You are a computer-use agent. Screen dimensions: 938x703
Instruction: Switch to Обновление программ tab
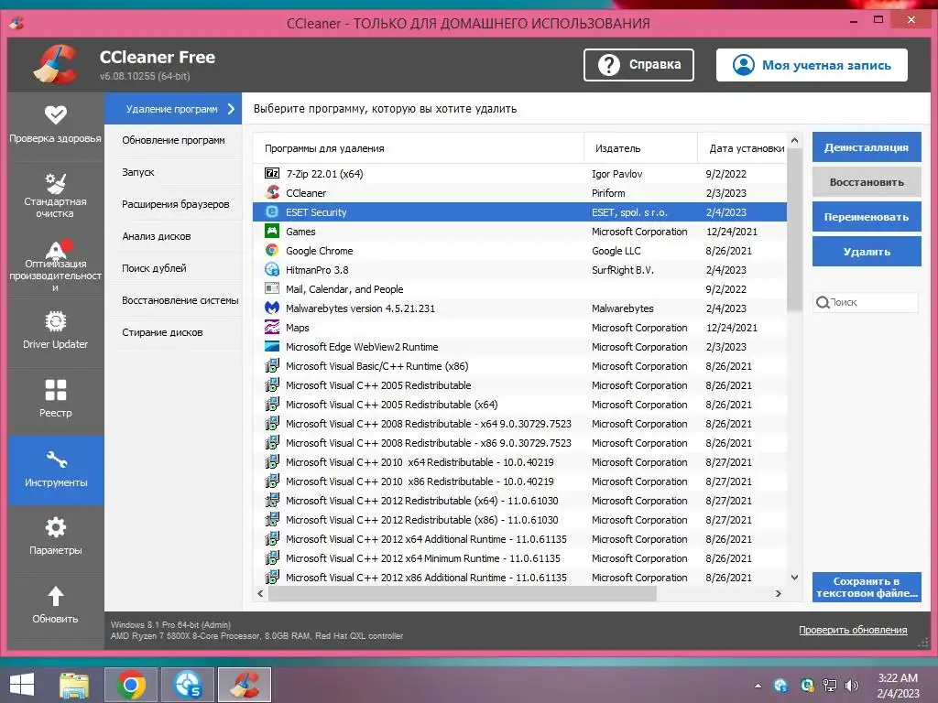coord(173,140)
